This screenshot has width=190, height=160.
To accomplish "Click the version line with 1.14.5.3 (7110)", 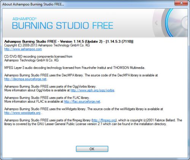I will click(x=69, y=41).
